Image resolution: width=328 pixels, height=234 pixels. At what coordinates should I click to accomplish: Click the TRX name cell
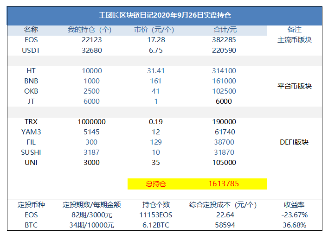(x=31, y=122)
